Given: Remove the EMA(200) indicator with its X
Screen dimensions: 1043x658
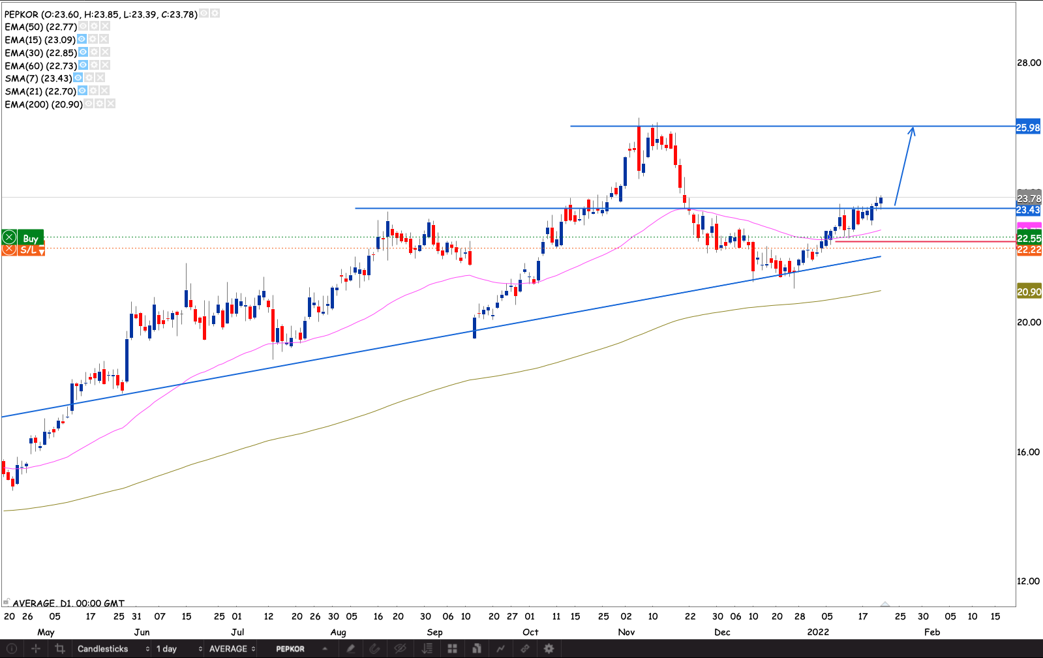Looking at the screenshot, I should 110,104.
